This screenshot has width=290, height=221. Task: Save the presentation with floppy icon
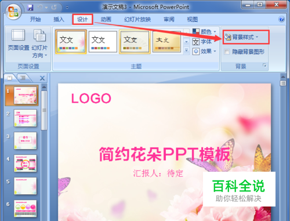[x=30, y=8]
